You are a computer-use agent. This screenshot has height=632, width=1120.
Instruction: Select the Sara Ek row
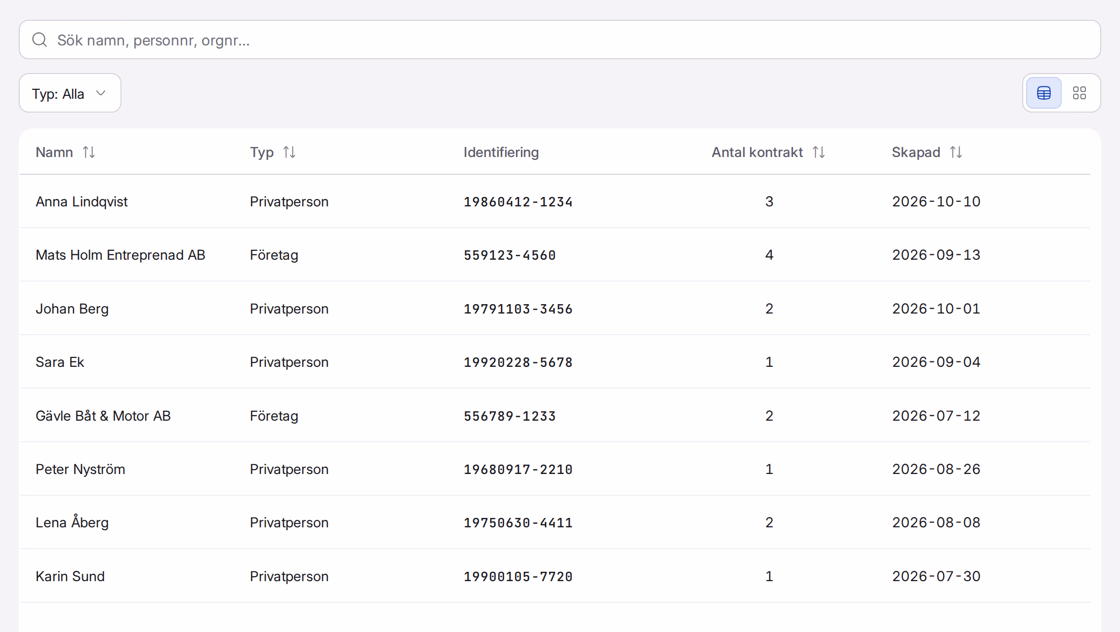click(555, 362)
